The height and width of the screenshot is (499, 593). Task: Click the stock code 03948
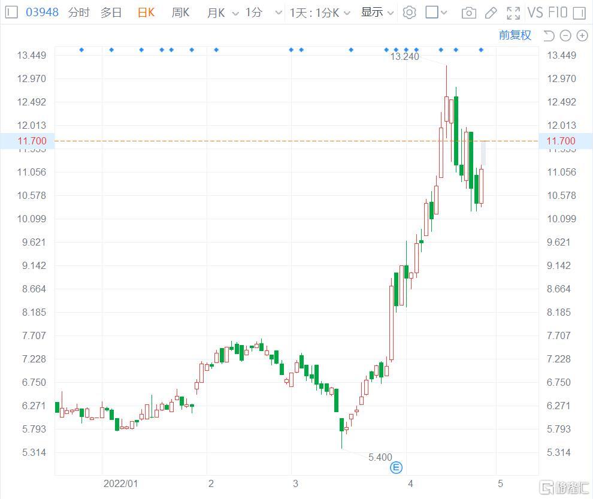point(42,13)
